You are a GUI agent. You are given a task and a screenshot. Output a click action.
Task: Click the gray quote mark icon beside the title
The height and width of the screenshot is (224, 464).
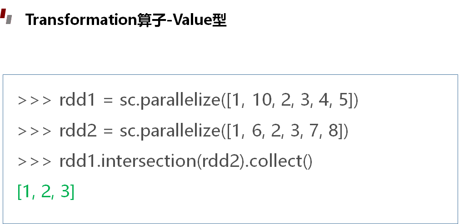pyautogui.click(x=10, y=20)
